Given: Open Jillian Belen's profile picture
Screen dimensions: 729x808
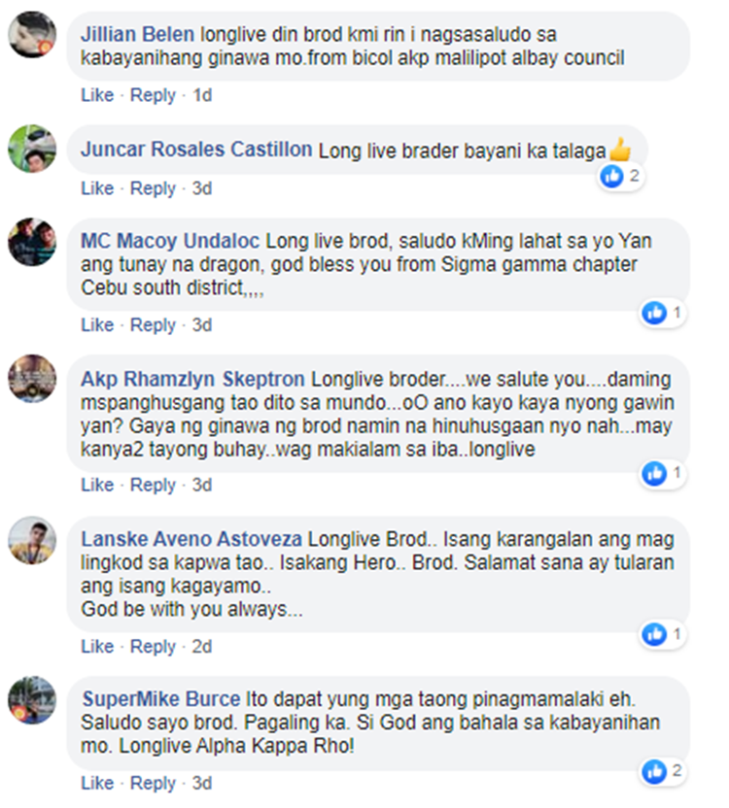Looking at the screenshot, I should coord(32,35).
